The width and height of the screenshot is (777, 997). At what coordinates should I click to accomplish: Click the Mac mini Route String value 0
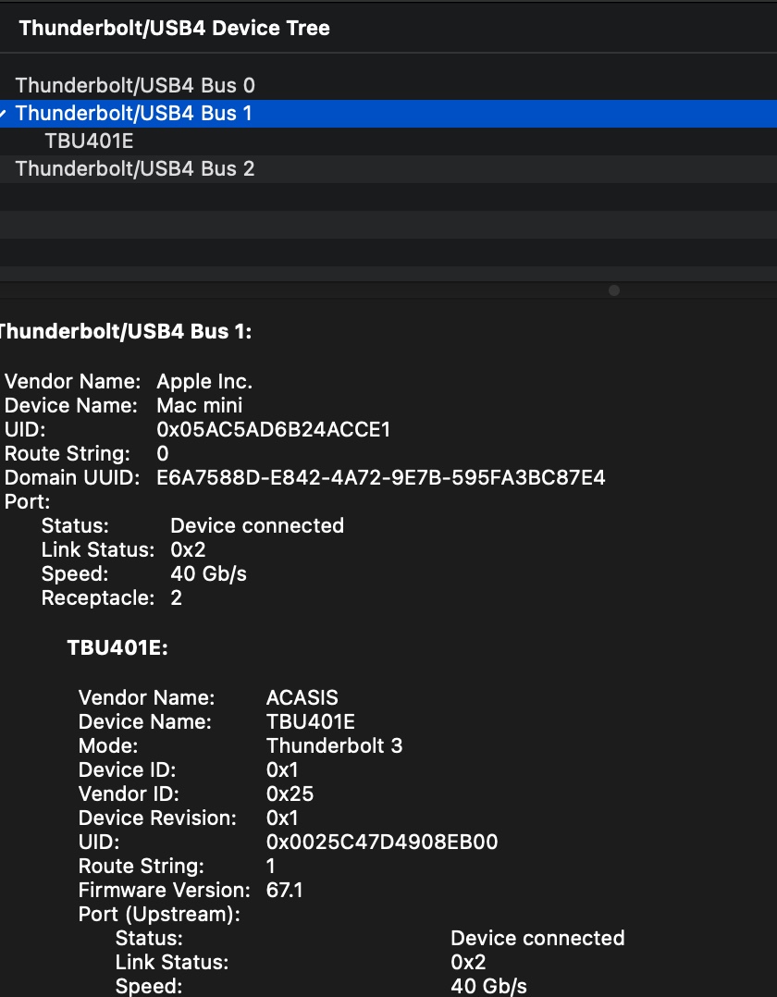163,454
